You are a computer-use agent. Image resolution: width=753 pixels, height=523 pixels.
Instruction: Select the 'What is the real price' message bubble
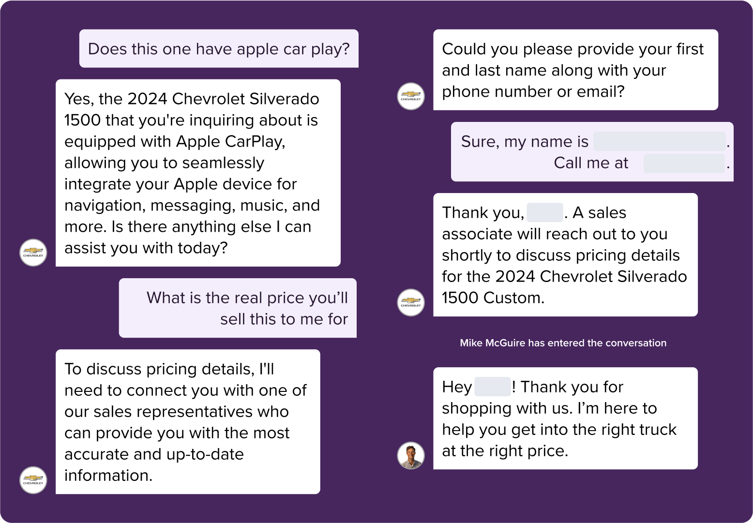click(238, 308)
